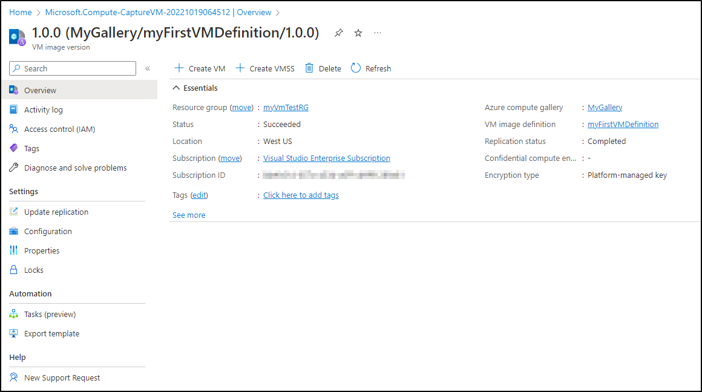Click the Tasks (preview) icon

pyautogui.click(x=14, y=314)
